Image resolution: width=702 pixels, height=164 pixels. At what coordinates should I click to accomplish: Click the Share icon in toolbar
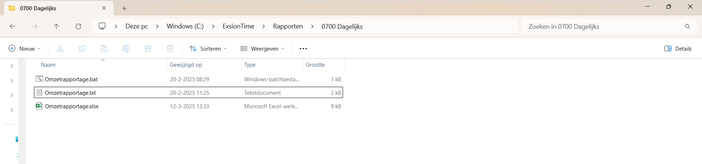[x=148, y=48]
